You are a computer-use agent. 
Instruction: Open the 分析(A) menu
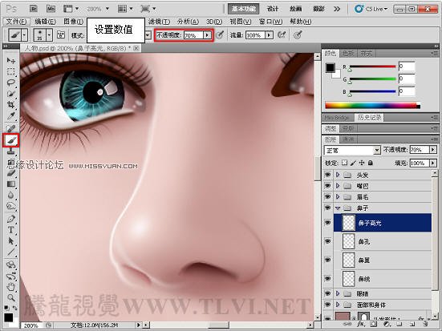point(188,22)
